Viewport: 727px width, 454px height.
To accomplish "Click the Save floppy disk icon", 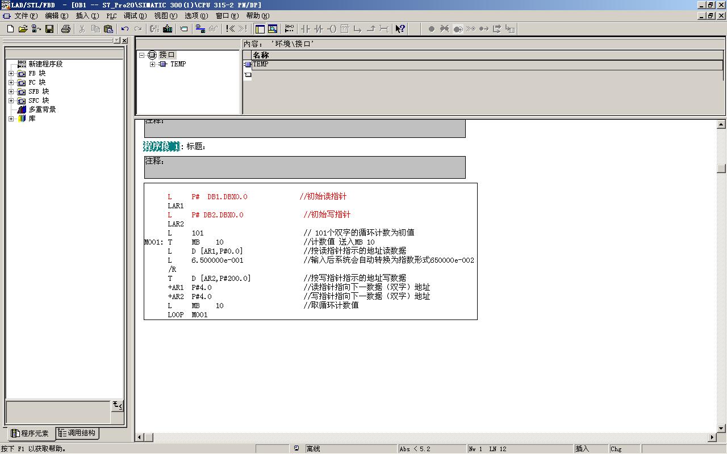I will (x=49, y=29).
